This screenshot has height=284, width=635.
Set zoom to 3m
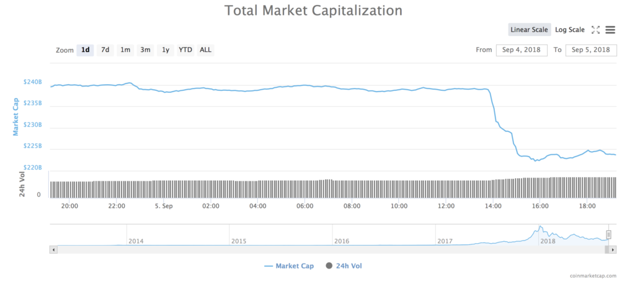(145, 49)
